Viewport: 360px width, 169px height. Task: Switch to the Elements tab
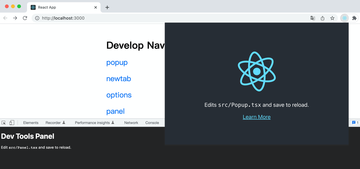(x=31, y=123)
